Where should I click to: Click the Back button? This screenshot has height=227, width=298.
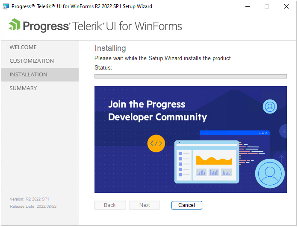pos(110,205)
